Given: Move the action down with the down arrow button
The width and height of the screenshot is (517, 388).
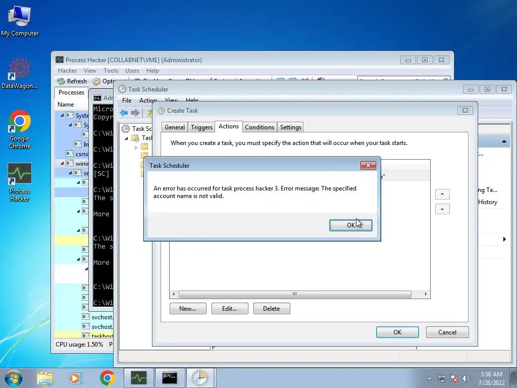Looking at the screenshot, I should pos(442,209).
